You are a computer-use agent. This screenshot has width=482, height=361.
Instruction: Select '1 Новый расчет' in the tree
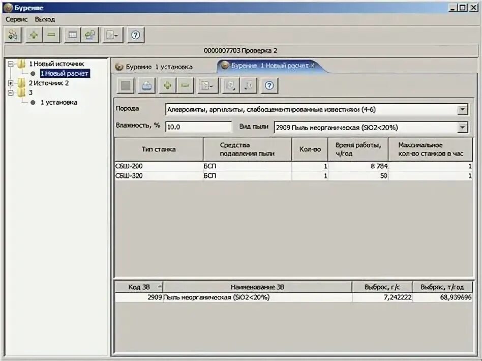pos(65,74)
